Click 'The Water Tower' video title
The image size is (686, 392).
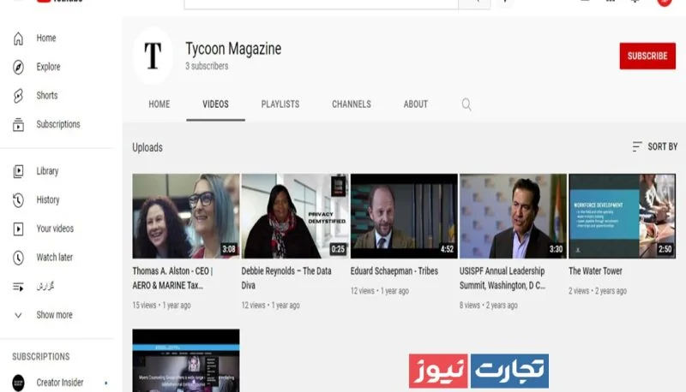(595, 271)
